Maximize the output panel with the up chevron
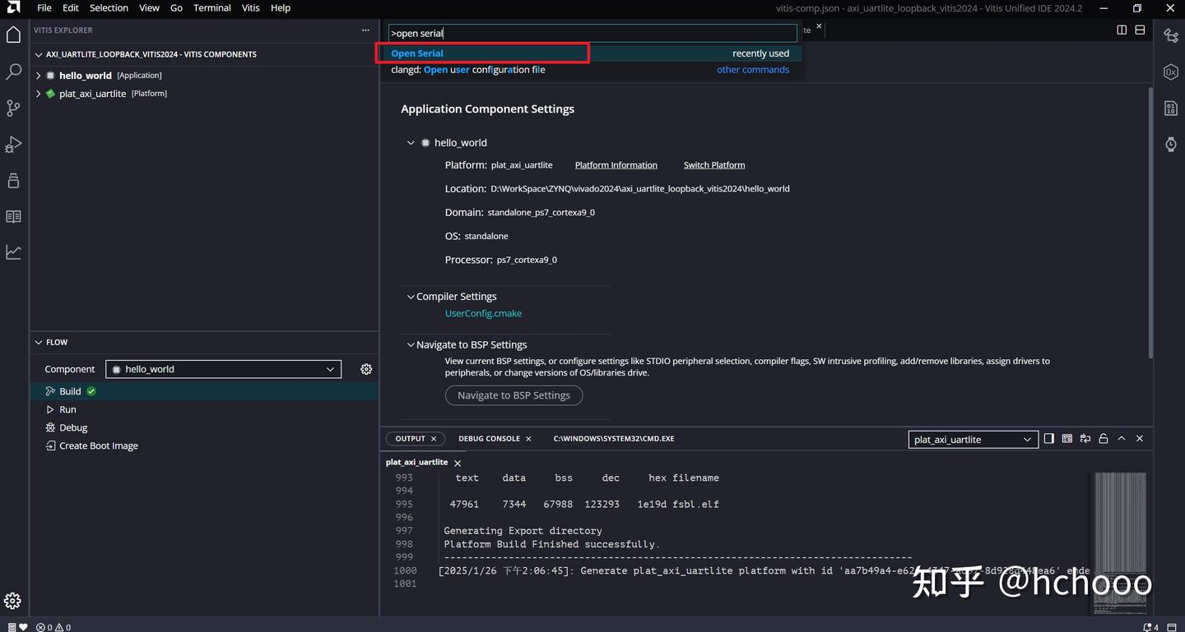This screenshot has width=1185, height=632. (x=1121, y=439)
